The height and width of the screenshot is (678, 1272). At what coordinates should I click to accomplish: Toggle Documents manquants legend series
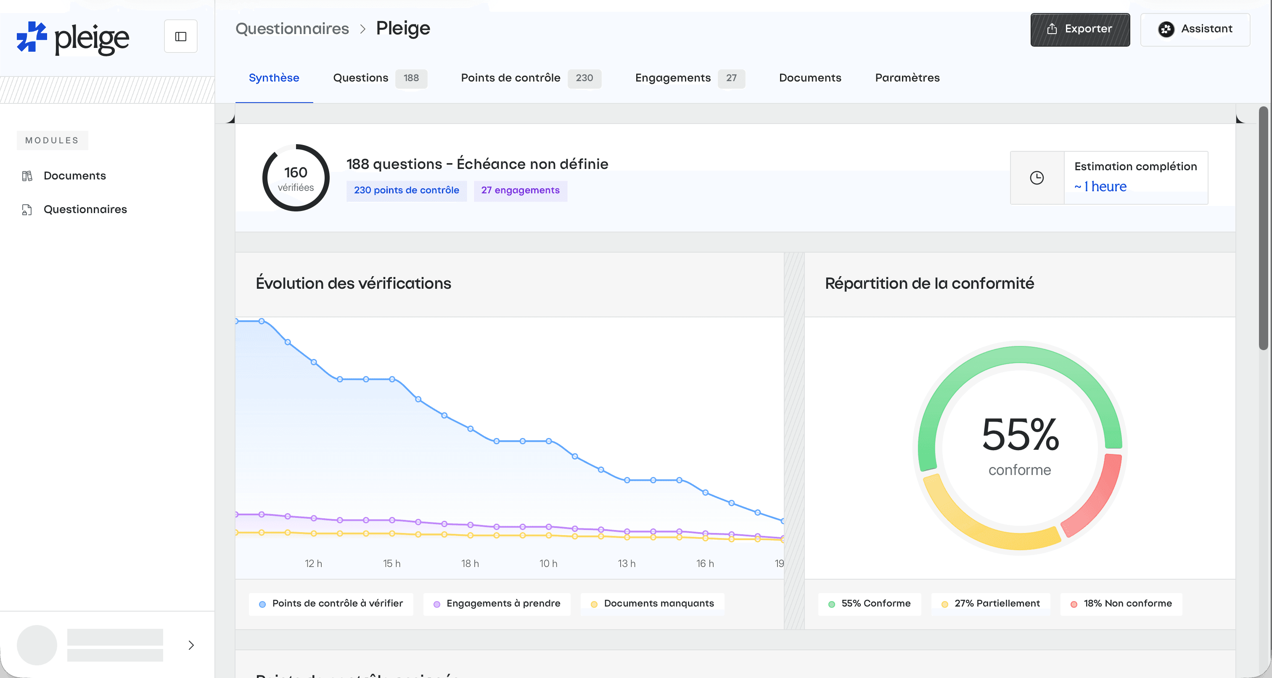652,604
